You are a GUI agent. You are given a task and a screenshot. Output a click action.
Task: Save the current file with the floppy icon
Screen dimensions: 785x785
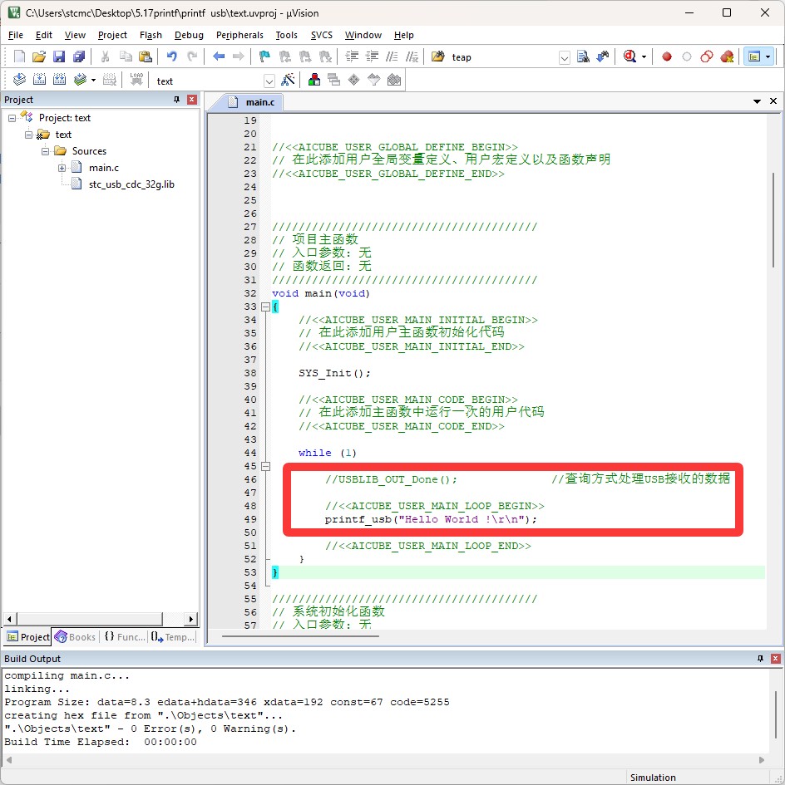(x=59, y=56)
